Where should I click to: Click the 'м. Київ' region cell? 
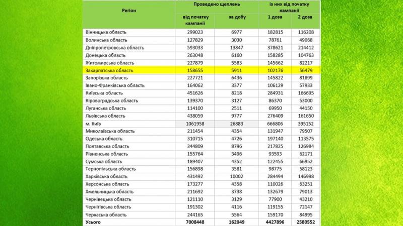point(95,123)
